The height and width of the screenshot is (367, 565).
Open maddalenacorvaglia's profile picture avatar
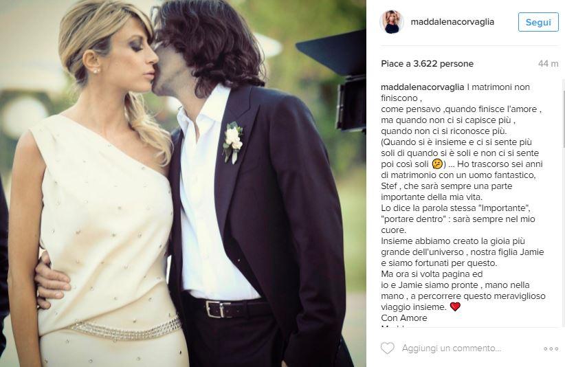(x=392, y=22)
